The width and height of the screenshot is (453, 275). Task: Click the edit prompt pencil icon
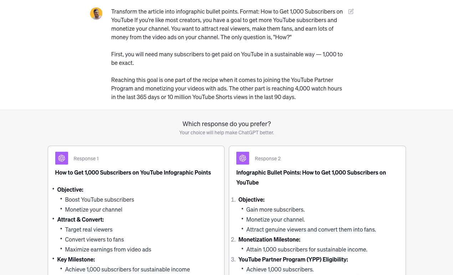350,11
